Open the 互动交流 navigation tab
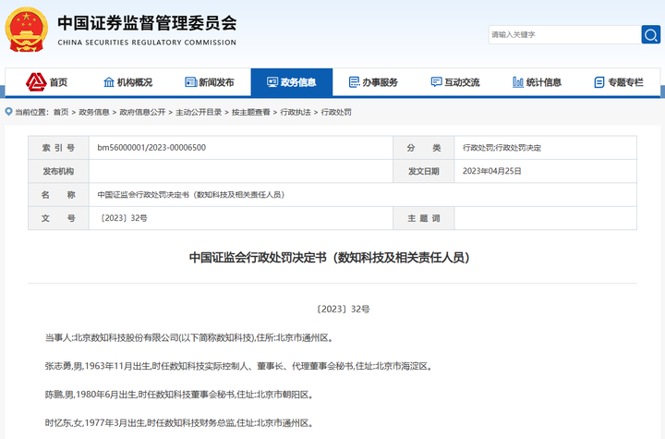The width and height of the screenshot is (665, 439). tap(455, 82)
